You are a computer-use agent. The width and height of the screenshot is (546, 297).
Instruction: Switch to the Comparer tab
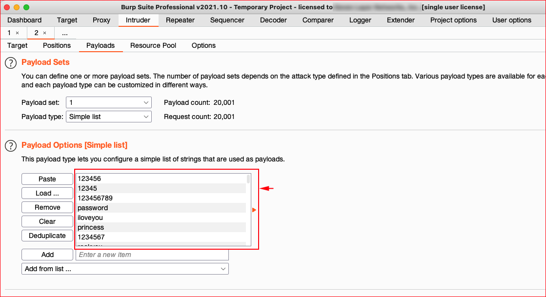pyautogui.click(x=318, y=20)
